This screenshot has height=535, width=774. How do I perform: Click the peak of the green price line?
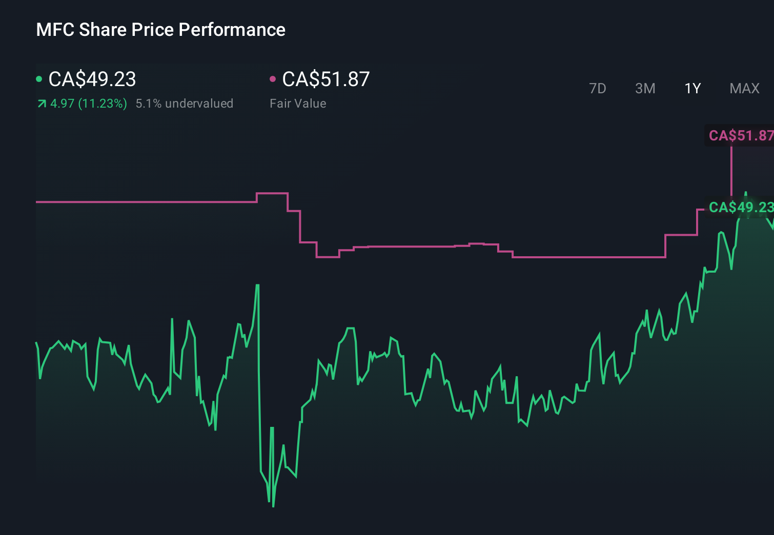click(746, 192)
